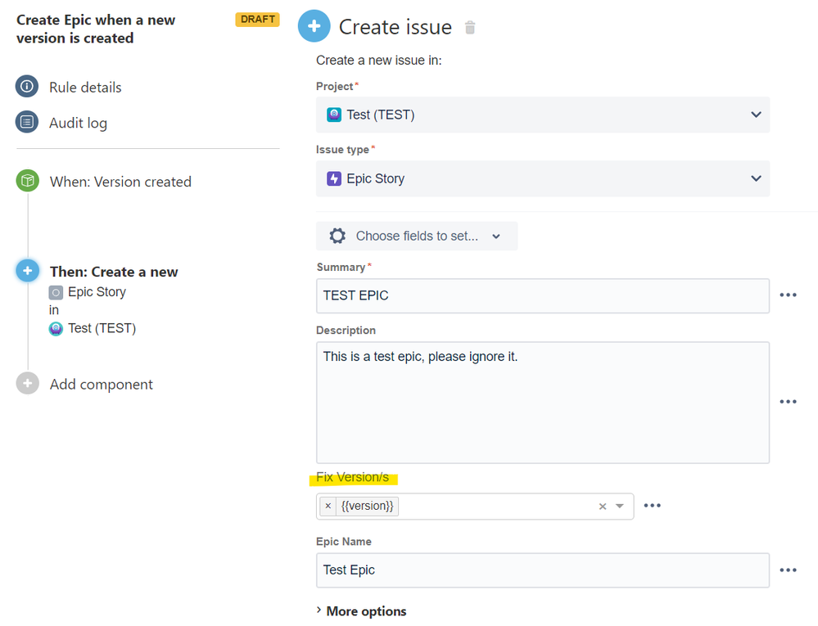Click the rule title Create Epic when a new version
Image resolution: width=818 pixels, height=626 pixels.
pyautogui.click(x=96, y=29)
